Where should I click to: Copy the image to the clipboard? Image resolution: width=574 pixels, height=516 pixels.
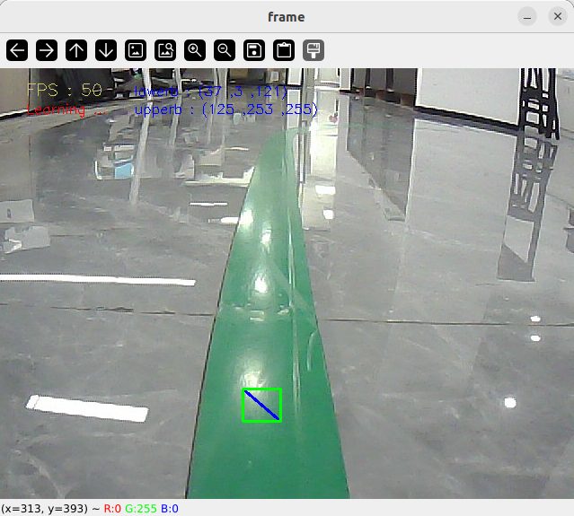(284, 50)
